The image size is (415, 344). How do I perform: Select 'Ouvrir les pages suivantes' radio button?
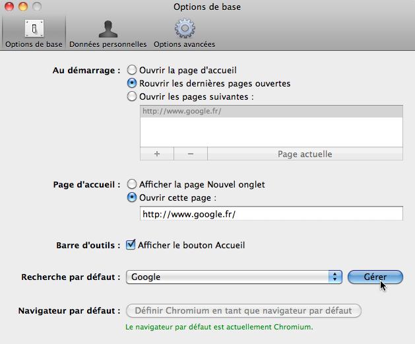[x=132, y=96]
